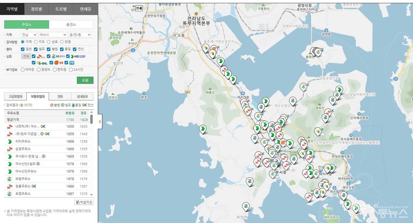The image size is (413, 223).
Task: Click the 인쇄 print button on map
Action: click(x=139, y=8)
